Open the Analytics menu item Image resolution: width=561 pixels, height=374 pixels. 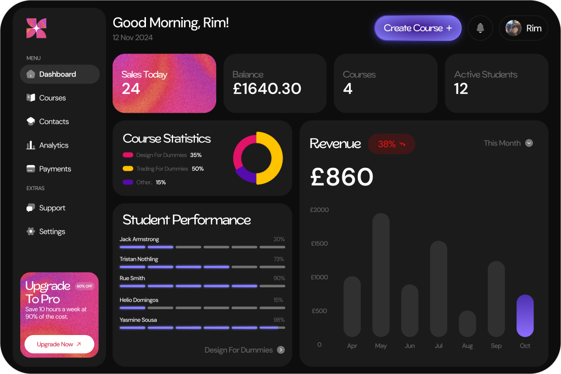(x=54, y=145)
